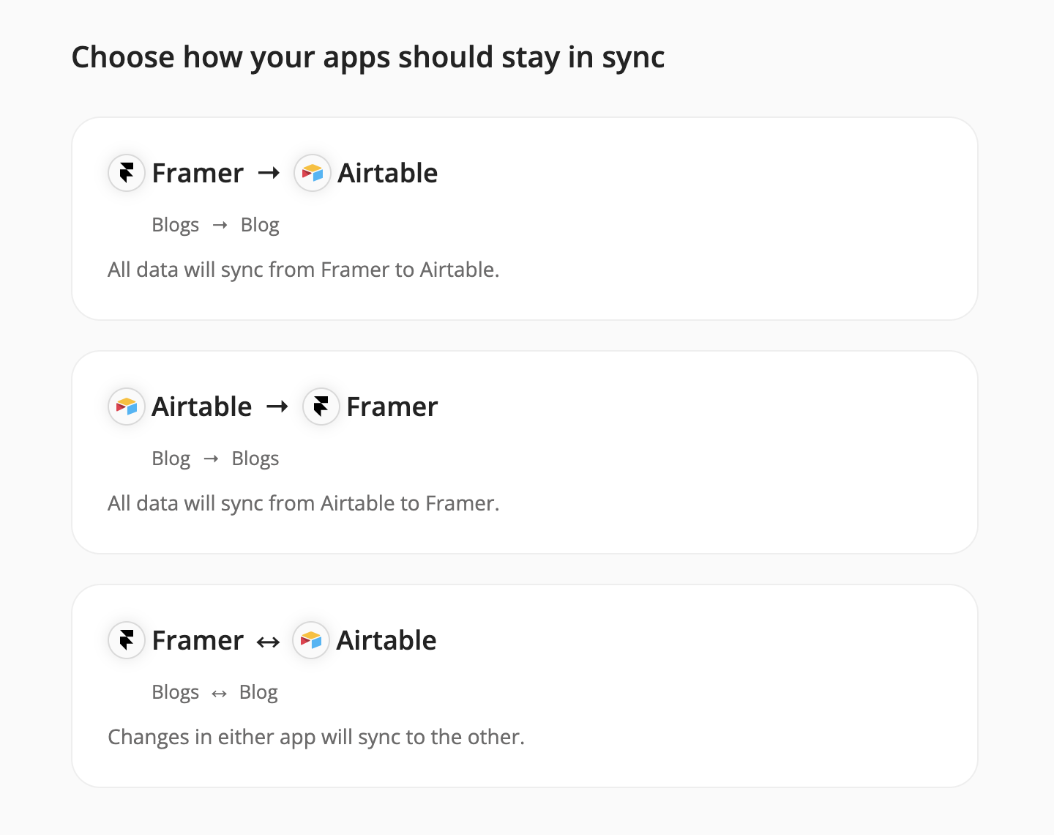Image resolution: width=1054 pixels, height=835 pixels.
Task: Click the small two-way arrow in "Blogs ↔ Blog"
Action: 220,694
